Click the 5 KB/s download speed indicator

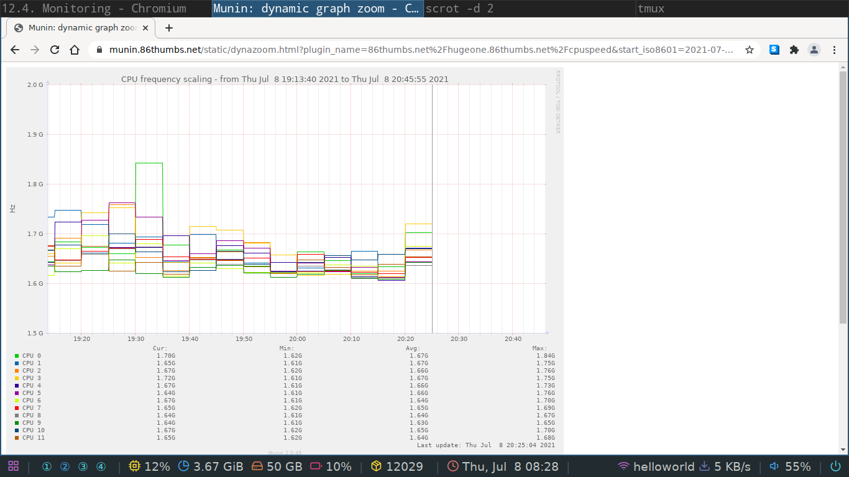click(x=725, y=466)
